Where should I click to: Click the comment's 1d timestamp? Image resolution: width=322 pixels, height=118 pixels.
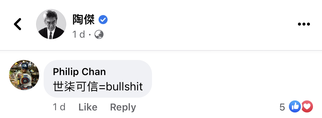click(x=59, y=107)
